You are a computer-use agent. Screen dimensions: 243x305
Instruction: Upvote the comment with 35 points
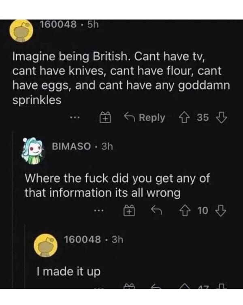pyautogui.click(x=185, y=118)
